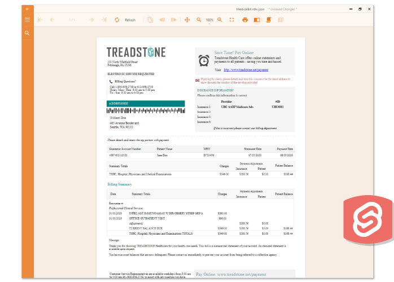Viewport: 394px width, 282px height.
Task: Click the Svelte logo badge
Action: click(367, 219)
